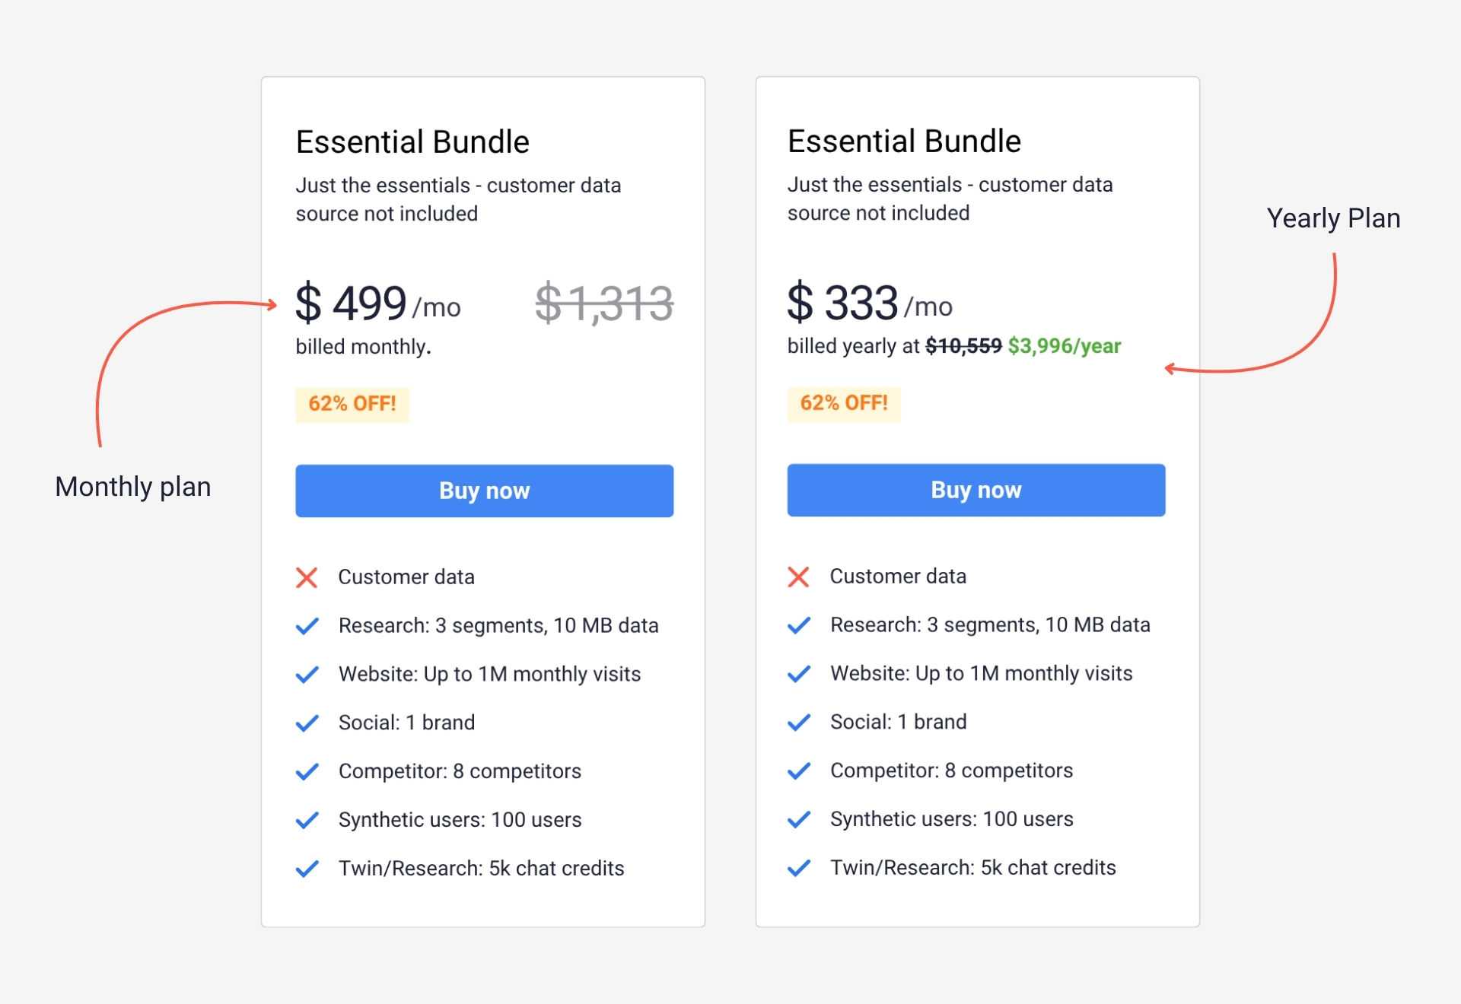Click the green $3,996/year price text
Image resolution: width=1461 pixels, height=1004 pixels.
pos(1064,346)
